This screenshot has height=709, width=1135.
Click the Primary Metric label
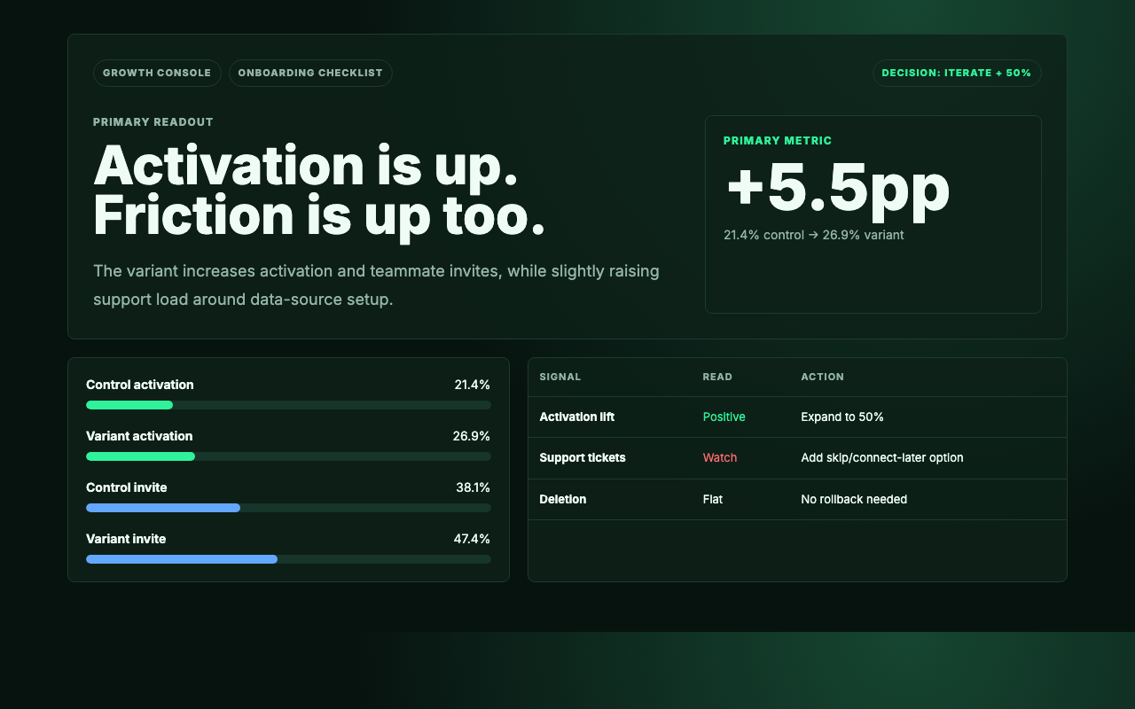point(778,141)
